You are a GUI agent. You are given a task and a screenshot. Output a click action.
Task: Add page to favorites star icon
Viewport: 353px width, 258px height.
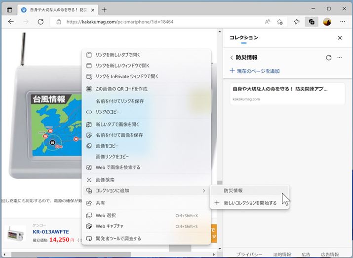tap(280, 22)
